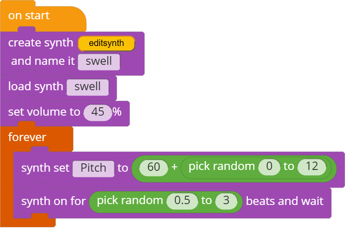Open the Pitch parameter dropdown
Image resolution: width=345 pixels, height=233 pixels.
[93, 168]
